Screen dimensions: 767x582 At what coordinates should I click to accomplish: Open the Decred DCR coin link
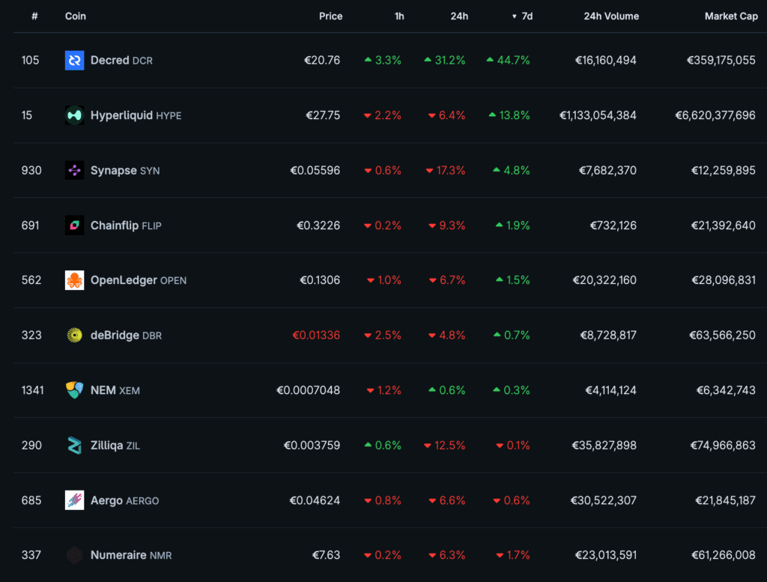tap(121, 61)
